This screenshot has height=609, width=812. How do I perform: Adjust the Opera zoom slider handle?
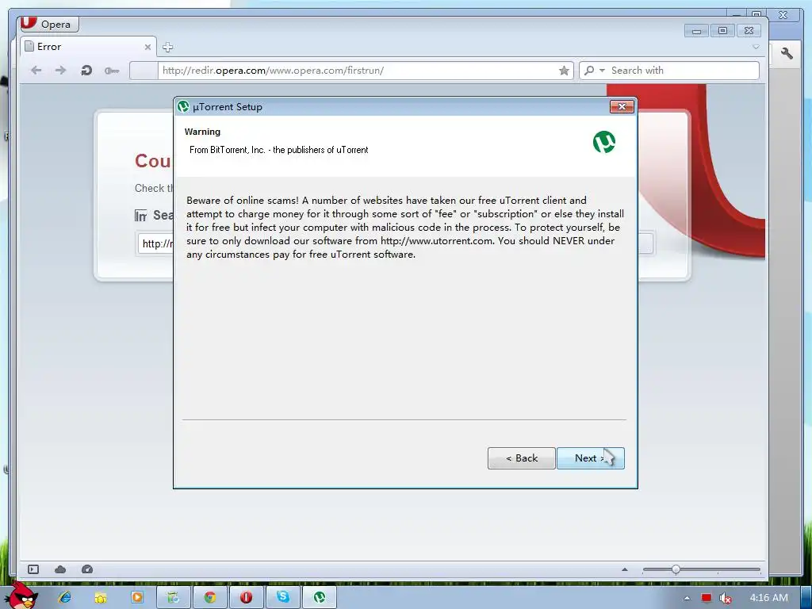click(x=676, y=569)
